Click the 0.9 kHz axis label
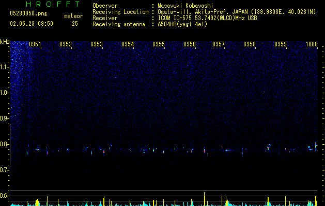Screen dimensions: 325x206 coord(4,118)
